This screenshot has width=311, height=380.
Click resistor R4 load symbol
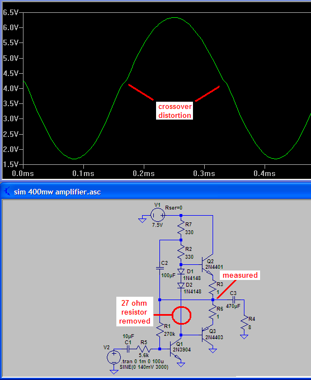pyautogui.click(x=244, y=323)
